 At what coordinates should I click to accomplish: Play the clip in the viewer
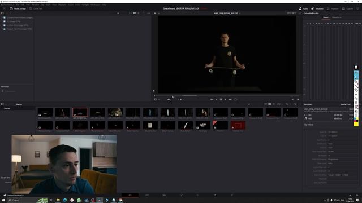click(x=225, y=99)
